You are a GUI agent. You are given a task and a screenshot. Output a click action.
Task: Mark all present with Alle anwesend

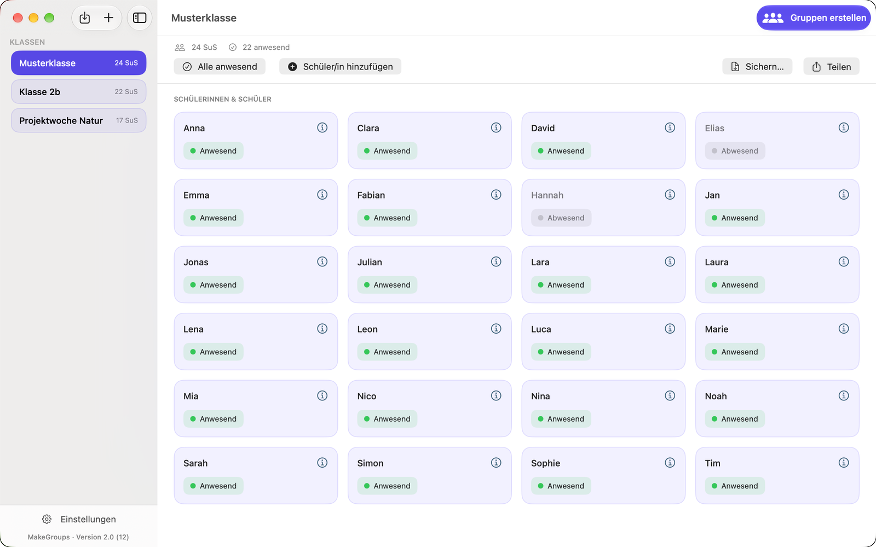220,67
